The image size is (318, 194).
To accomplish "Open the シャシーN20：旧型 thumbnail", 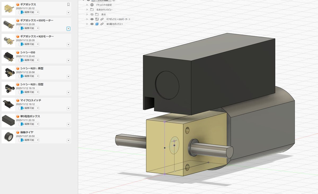I will pos(9,89).
